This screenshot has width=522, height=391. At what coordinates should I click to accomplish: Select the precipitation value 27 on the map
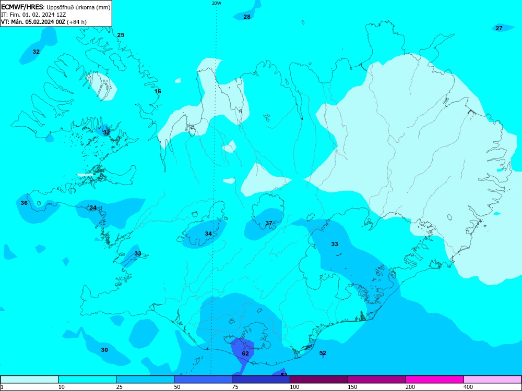pos(499,28)
